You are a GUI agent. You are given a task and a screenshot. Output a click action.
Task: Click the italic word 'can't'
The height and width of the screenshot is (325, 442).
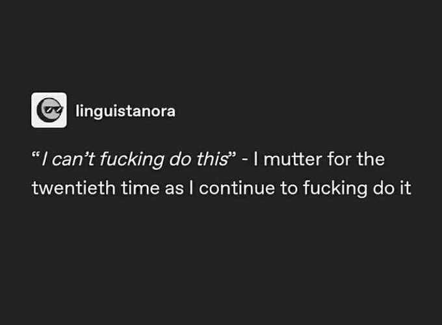73,159
